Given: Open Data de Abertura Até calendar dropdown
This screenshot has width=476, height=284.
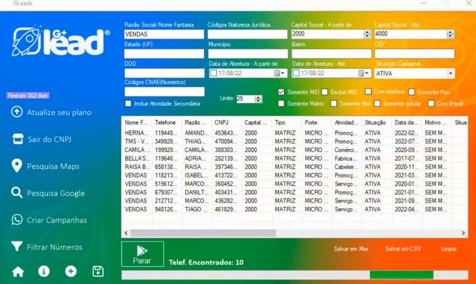Looking at the screenshot, I should coord(363,74).
